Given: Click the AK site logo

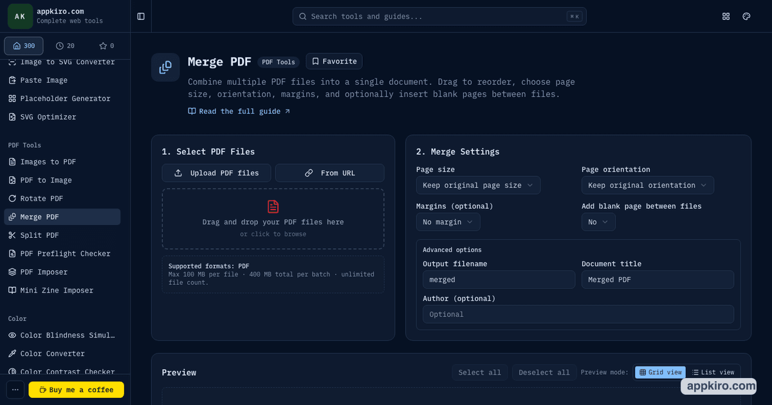Looking at the screenshot, I should pyautogui.click(x=20, y=16).
